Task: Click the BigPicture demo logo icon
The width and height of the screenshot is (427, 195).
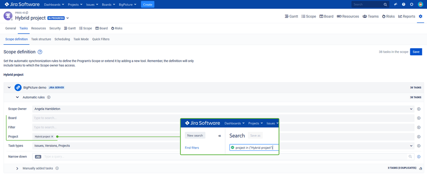Action: (18, 88)
